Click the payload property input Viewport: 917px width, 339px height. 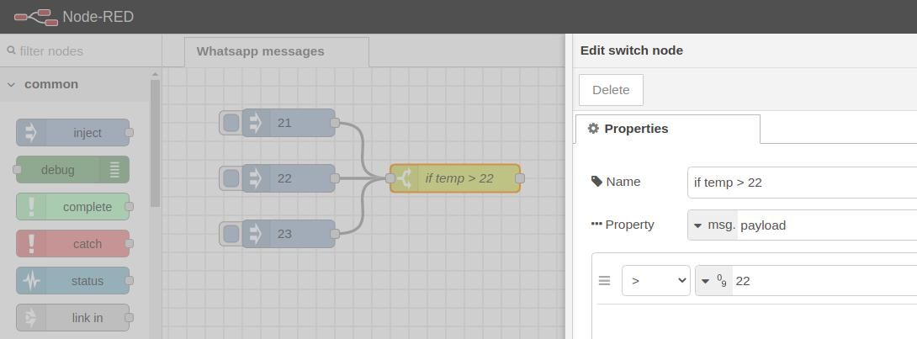point(828,225)
